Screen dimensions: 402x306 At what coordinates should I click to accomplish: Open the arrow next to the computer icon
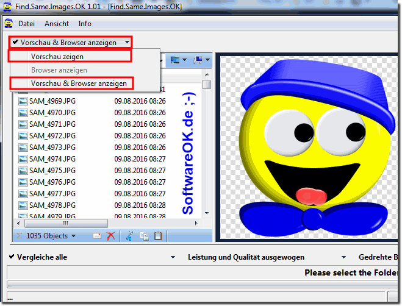pyautogui.click(x=207, y=60)
